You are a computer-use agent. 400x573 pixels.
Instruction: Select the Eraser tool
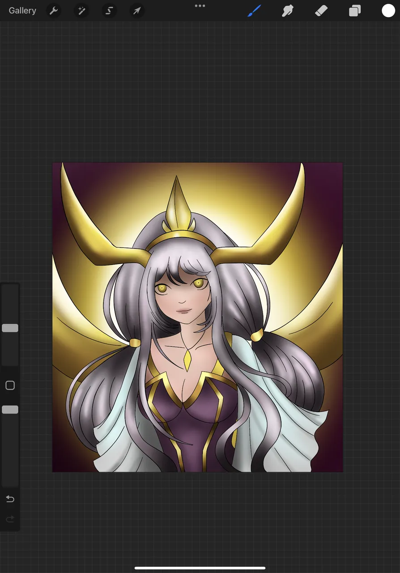(321, 11)
